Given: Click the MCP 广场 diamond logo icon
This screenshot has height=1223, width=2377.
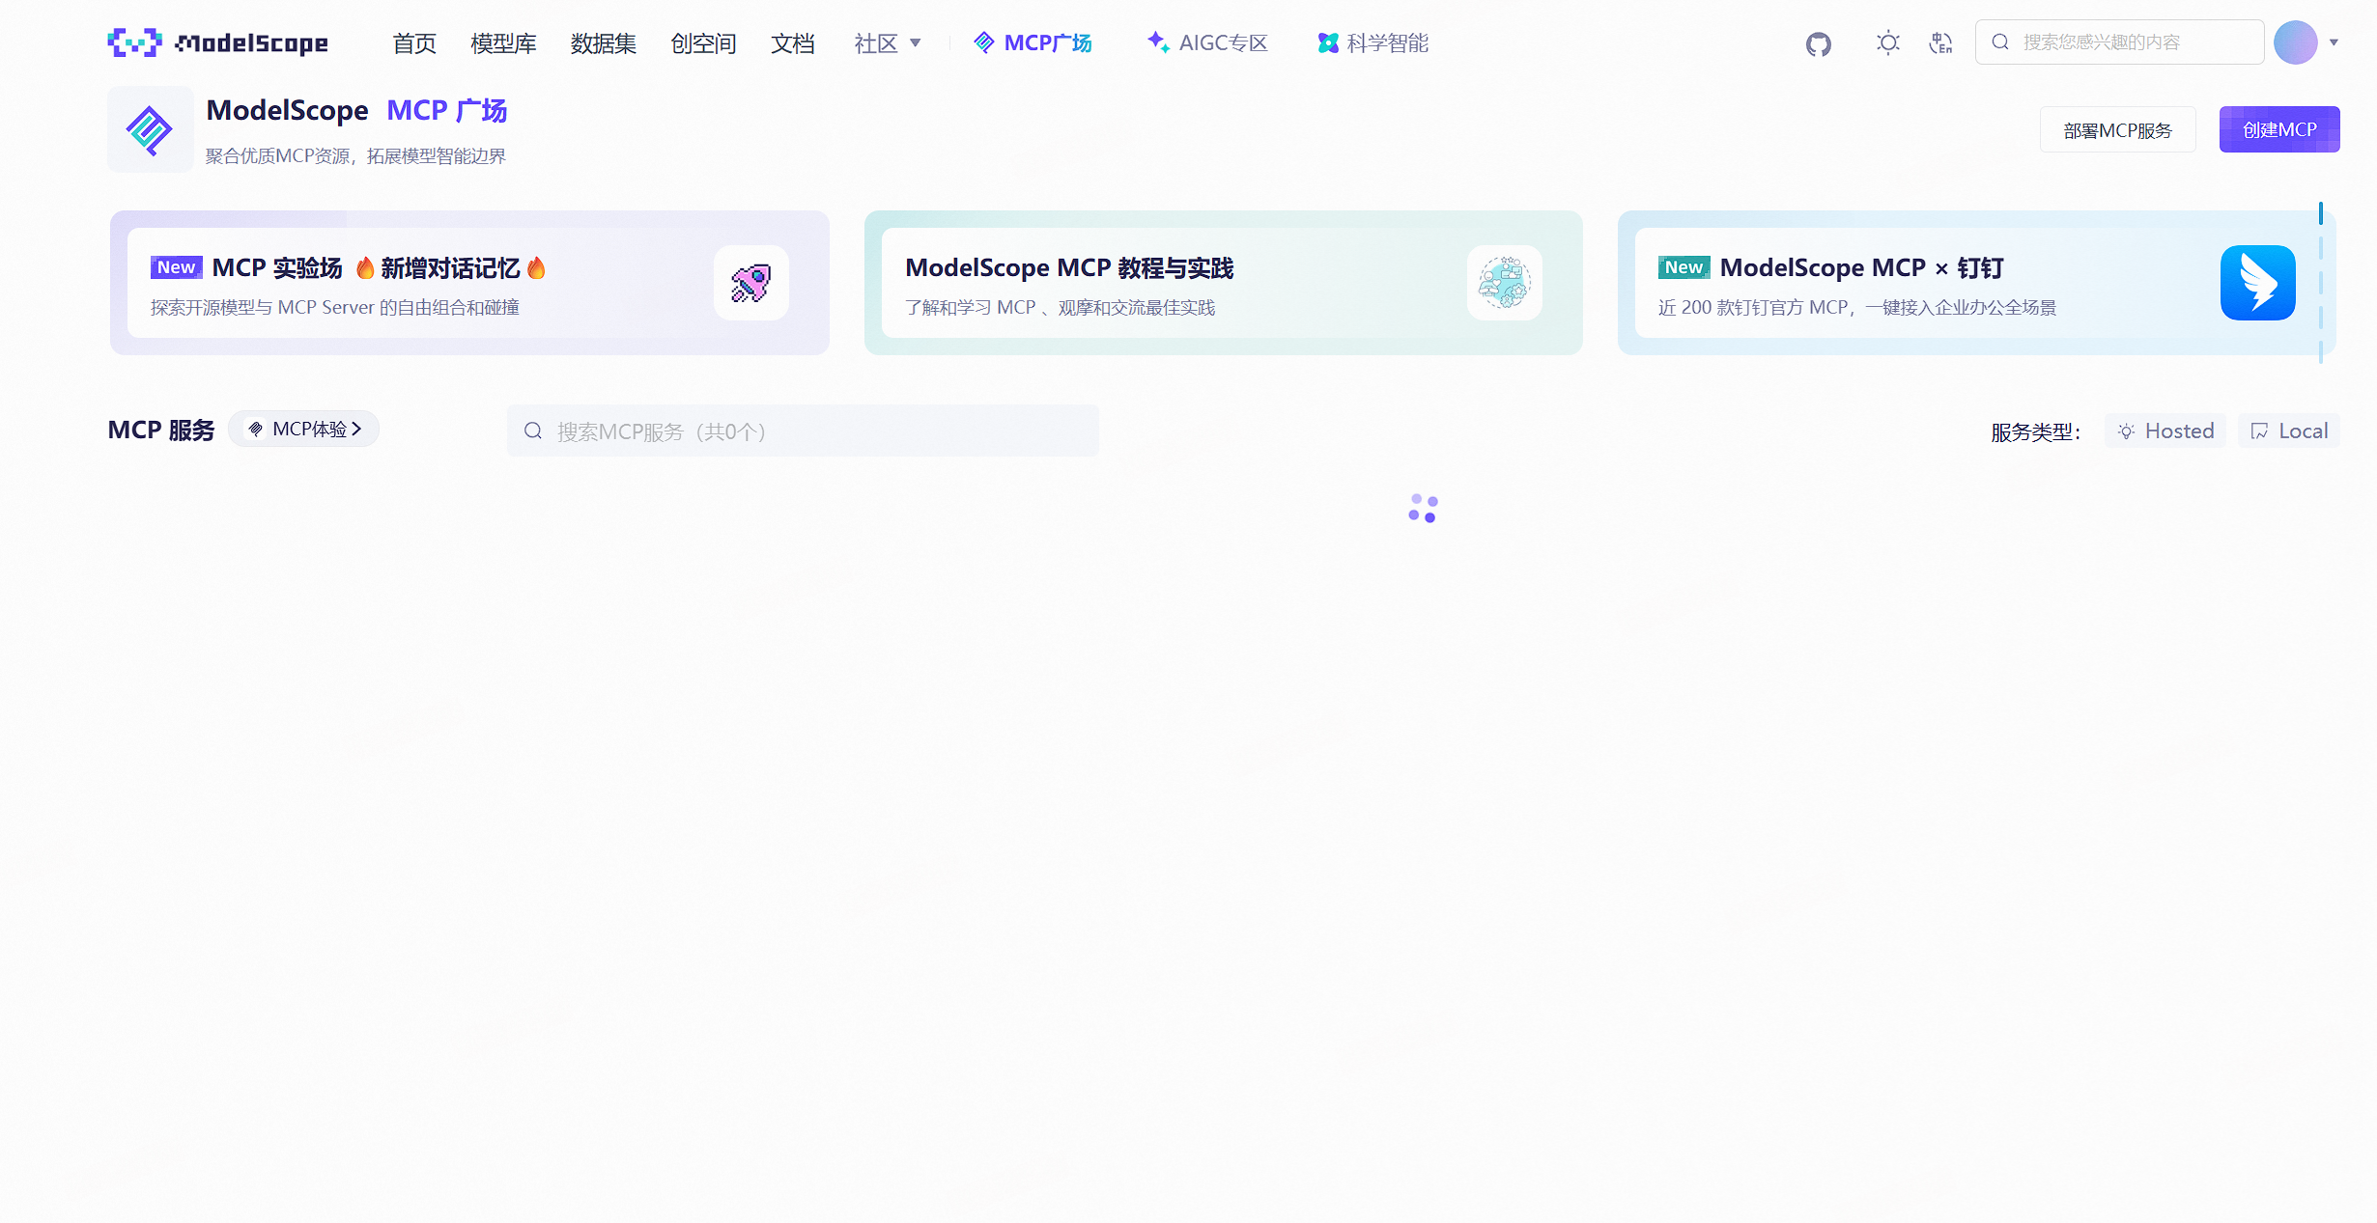Looking at the screenshot, I should [150, 129].
